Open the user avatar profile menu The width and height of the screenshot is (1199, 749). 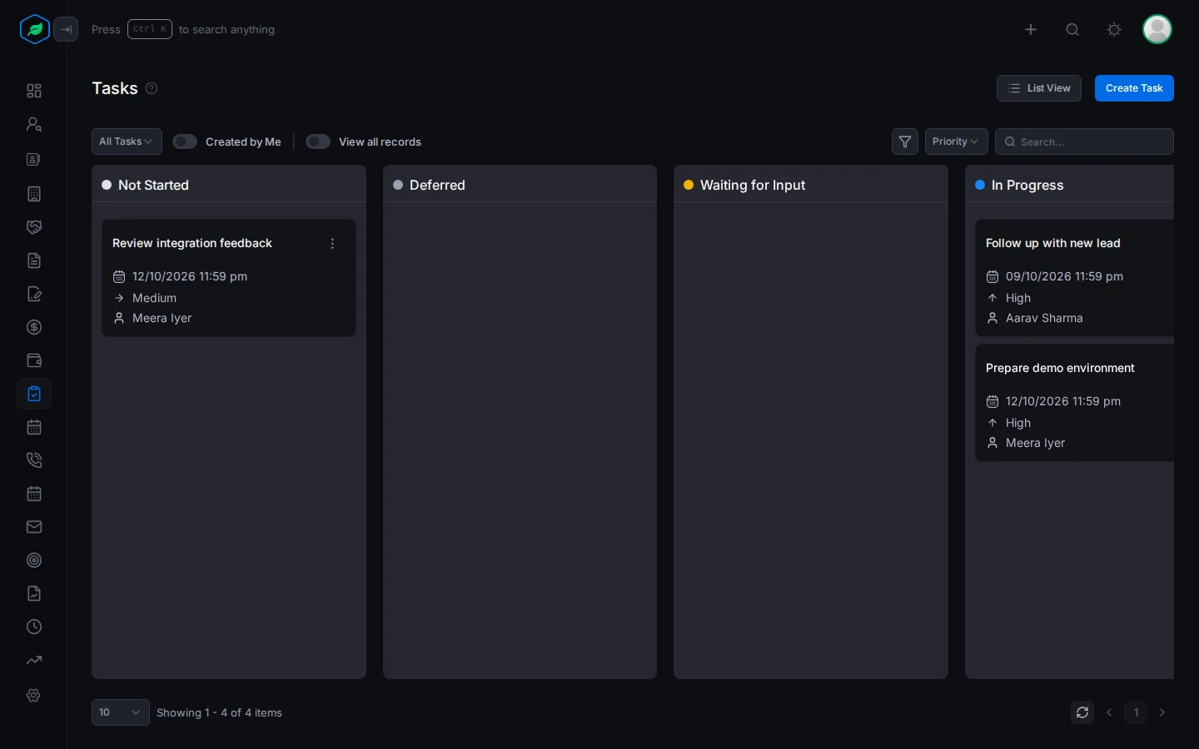[1157, 30]
